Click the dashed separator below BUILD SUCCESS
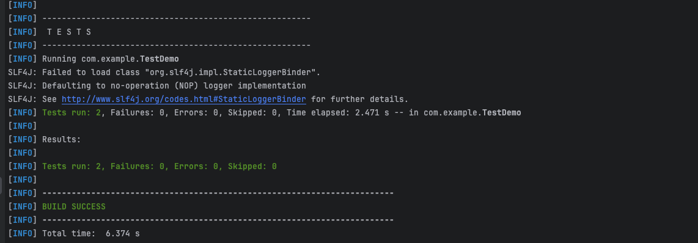The image size is (698, 243). pyautogui.click(x=218, y=220)
